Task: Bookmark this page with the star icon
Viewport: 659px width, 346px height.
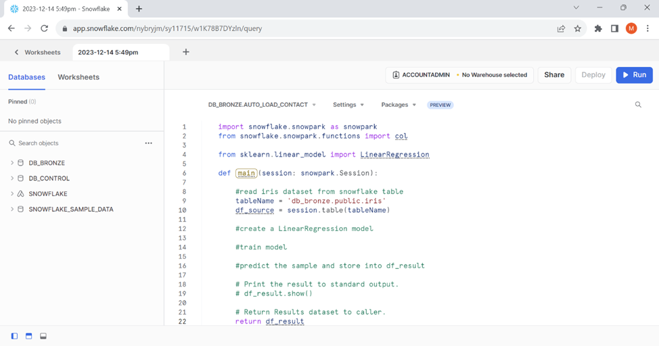Action: (x=578, y=28)
